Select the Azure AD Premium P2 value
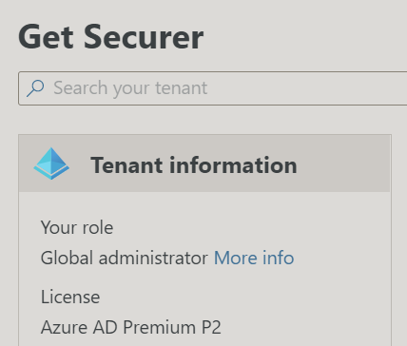The width and height of the screenshot is (407, 346). pyautogui.click(x=131, y=327)
